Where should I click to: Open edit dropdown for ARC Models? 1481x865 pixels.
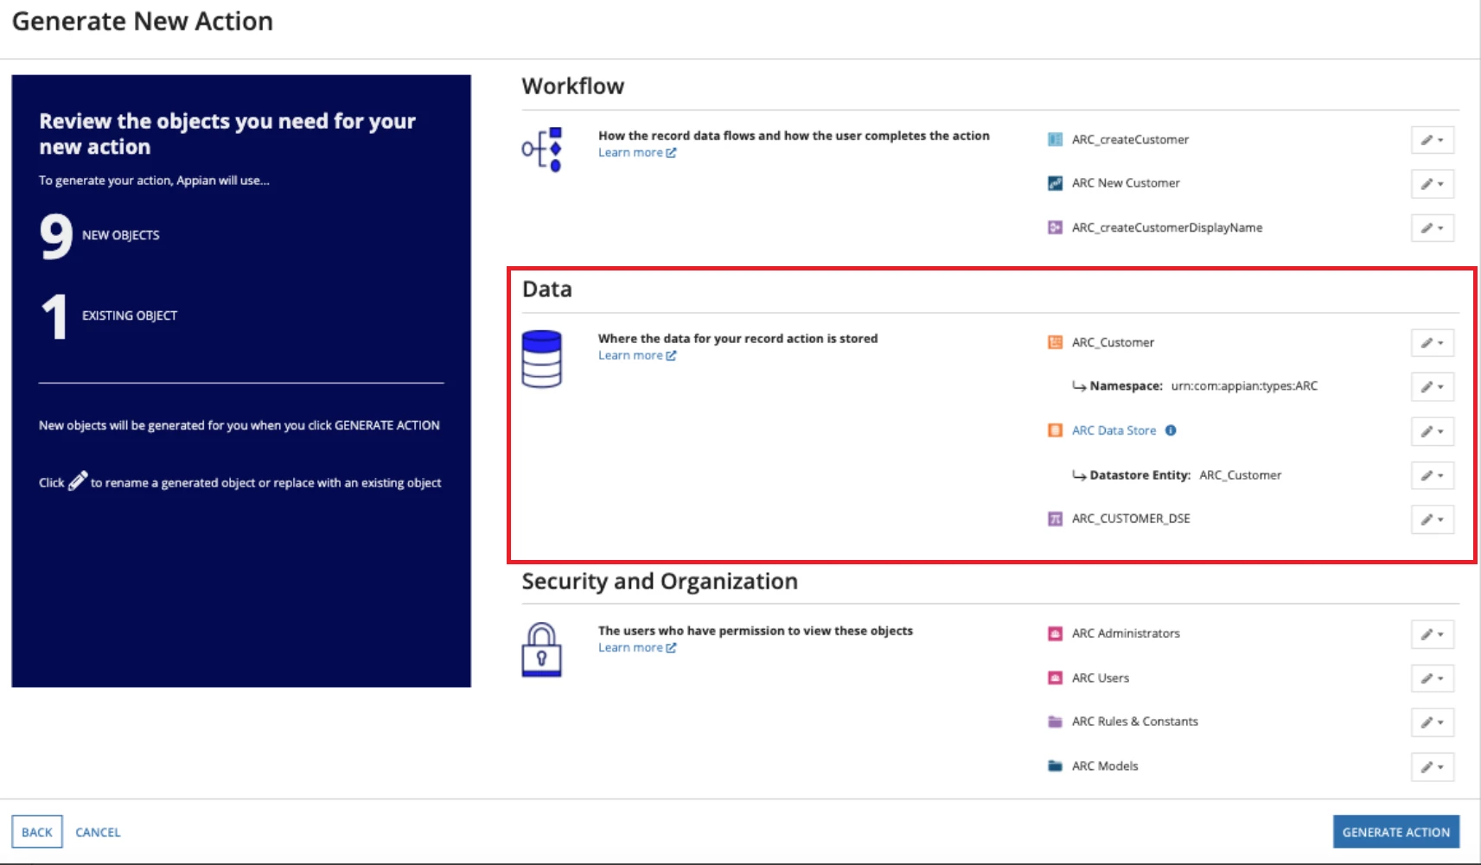click(1433, 766)
